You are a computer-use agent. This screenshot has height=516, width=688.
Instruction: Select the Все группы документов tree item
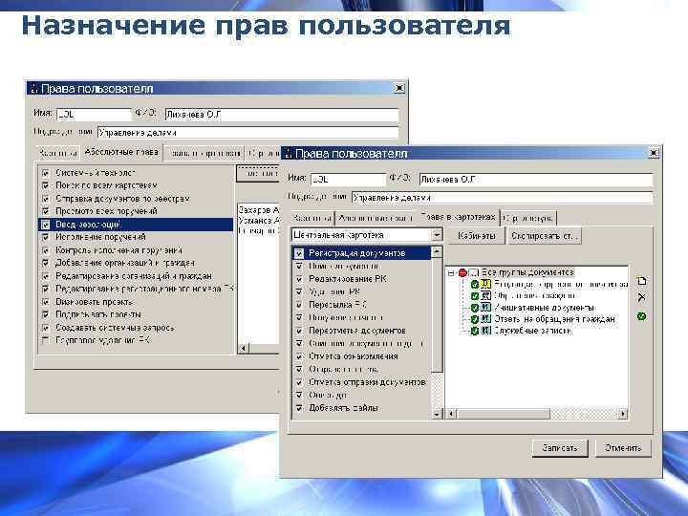pos(527,272)
